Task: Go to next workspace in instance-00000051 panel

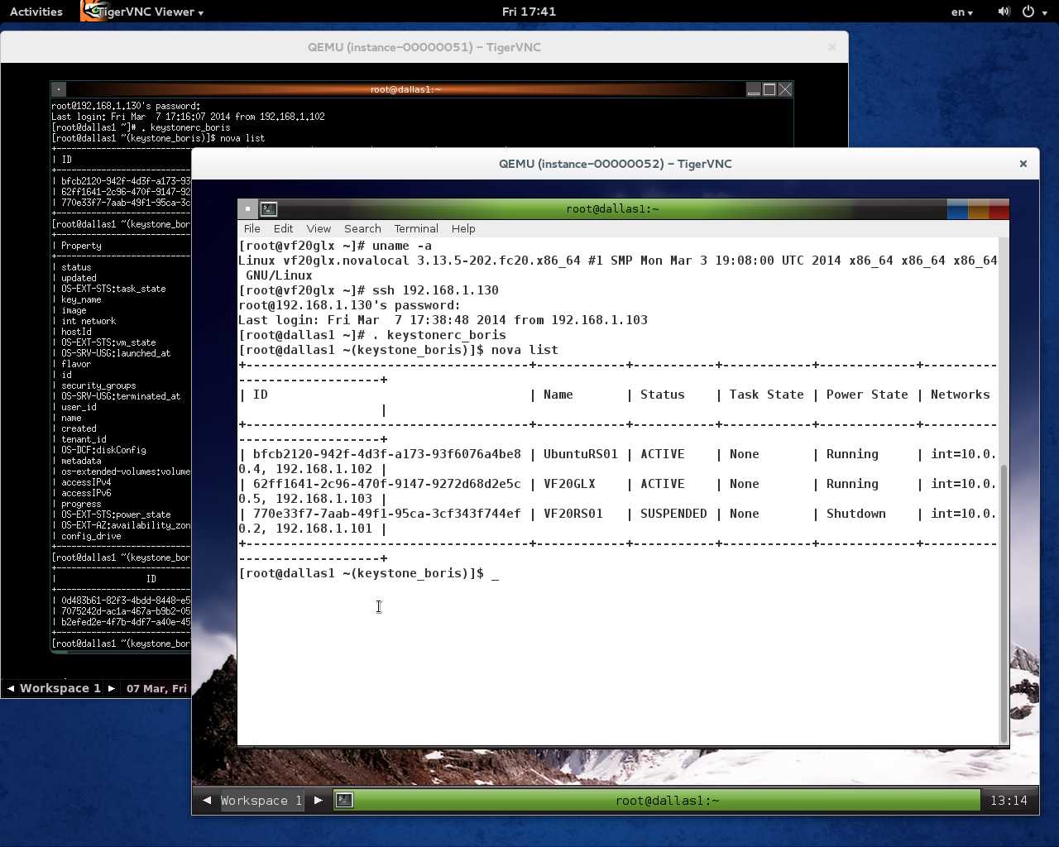Action: click(x=112, y=688)
